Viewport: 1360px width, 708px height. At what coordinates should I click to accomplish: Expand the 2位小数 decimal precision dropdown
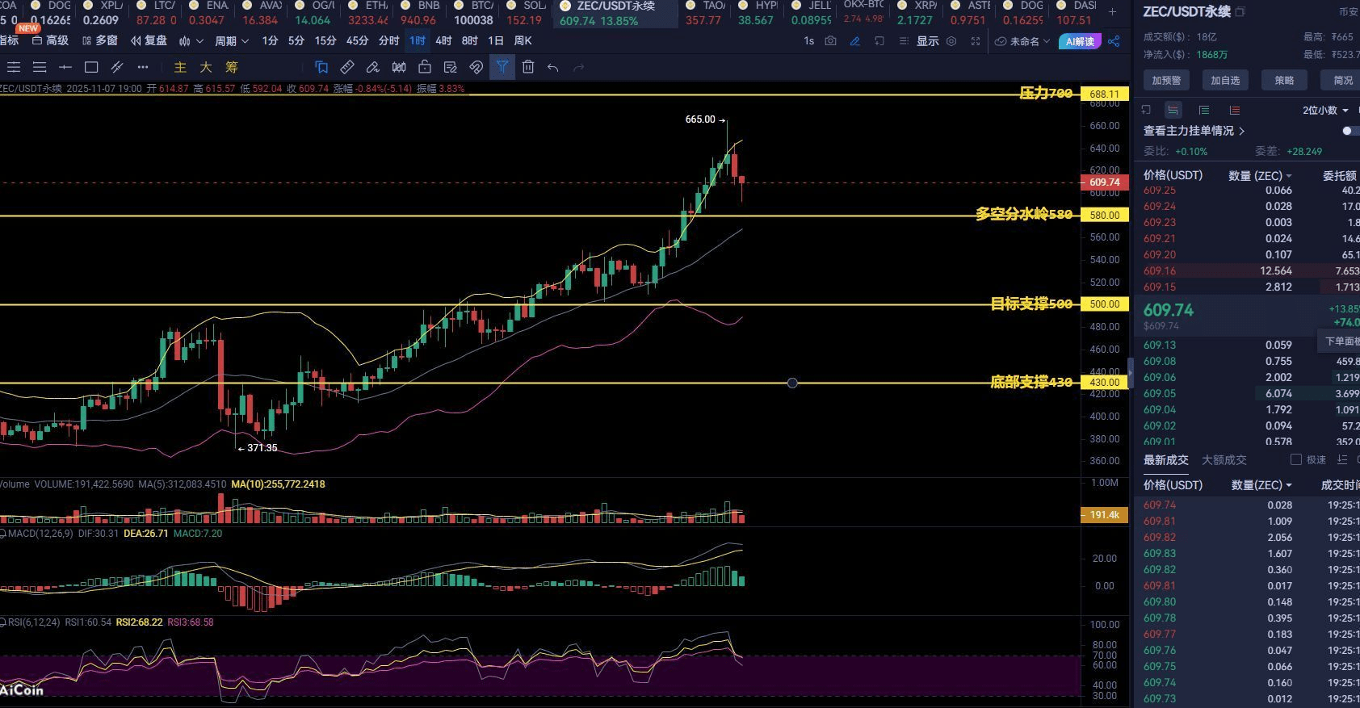1324,110
